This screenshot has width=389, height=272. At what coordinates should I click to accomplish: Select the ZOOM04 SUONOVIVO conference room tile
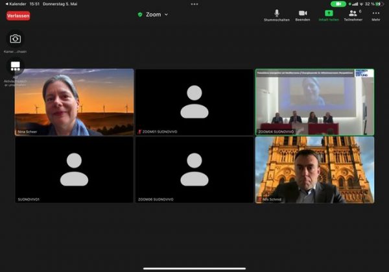click(315, 102)
